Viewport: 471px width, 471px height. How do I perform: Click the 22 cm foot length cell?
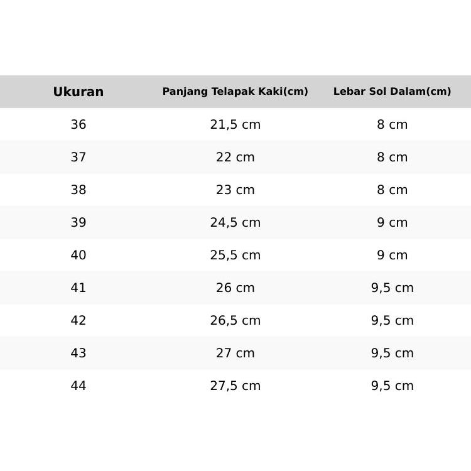point(235,157)
